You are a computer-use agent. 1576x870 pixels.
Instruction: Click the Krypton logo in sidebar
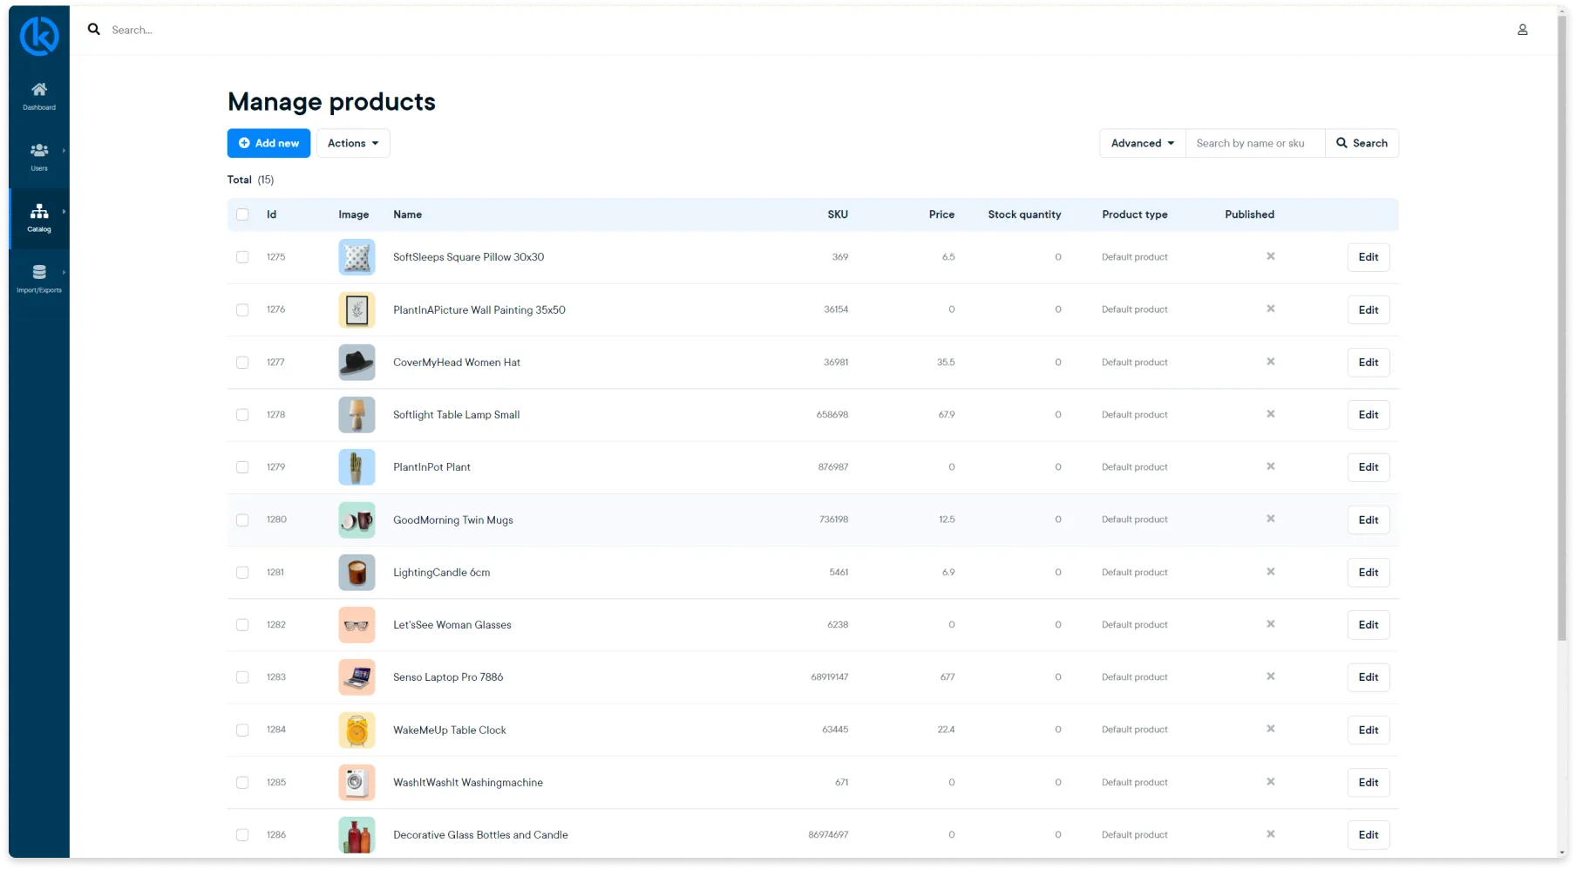pos(39,36)
